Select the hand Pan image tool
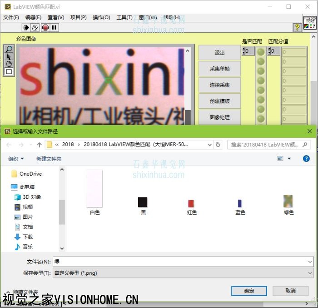Viewport: 318px width, 308px height. [9, 64]
